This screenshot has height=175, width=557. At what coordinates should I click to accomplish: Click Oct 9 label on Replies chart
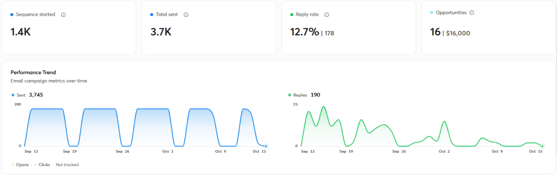pyautogui.click(x=498, y=152)
